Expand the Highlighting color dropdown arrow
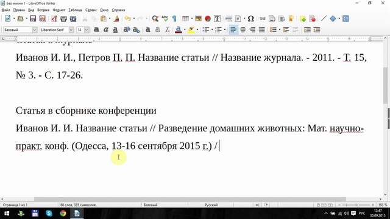 (197, 30)
